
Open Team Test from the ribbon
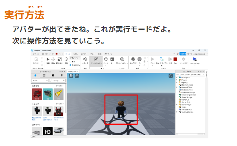coord(195,61)
